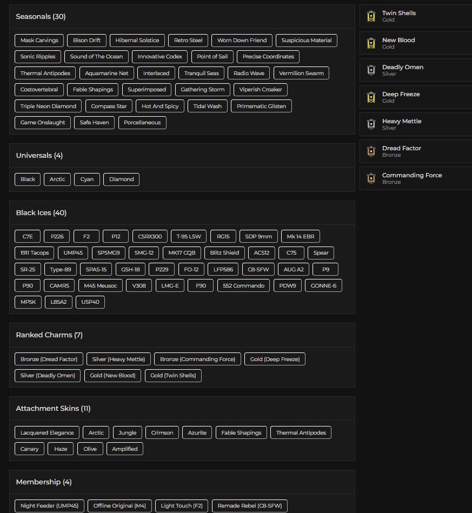Viewport: 472px width, 513px height.
Task: Select the Azurite attachment skin tag
Action: pos(197,432)
